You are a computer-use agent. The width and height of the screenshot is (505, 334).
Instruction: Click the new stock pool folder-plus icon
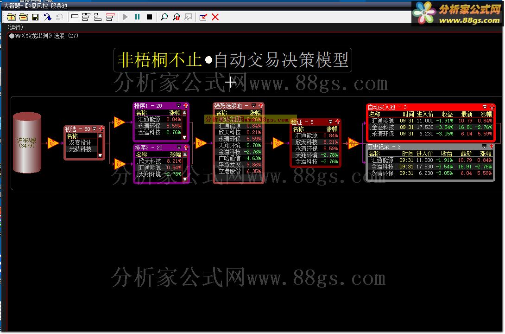(x=11, y=17)
